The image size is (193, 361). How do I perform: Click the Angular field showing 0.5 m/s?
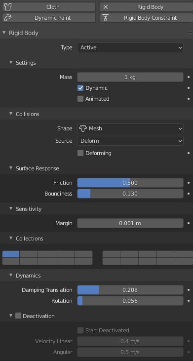(x=130, y=352)
